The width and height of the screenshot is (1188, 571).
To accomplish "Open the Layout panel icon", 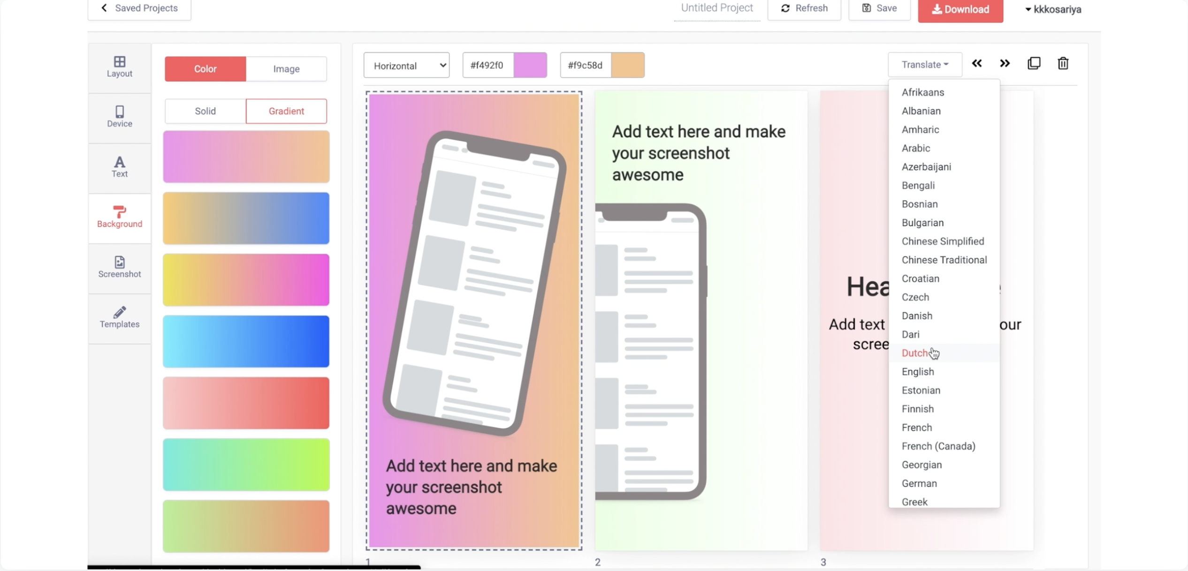I will (119, 67).
